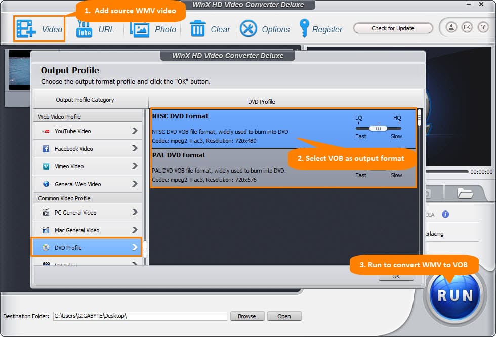This screenshot has height=337, width=496.
Task: Click the Check for Update button
Action: pos(393,28)
